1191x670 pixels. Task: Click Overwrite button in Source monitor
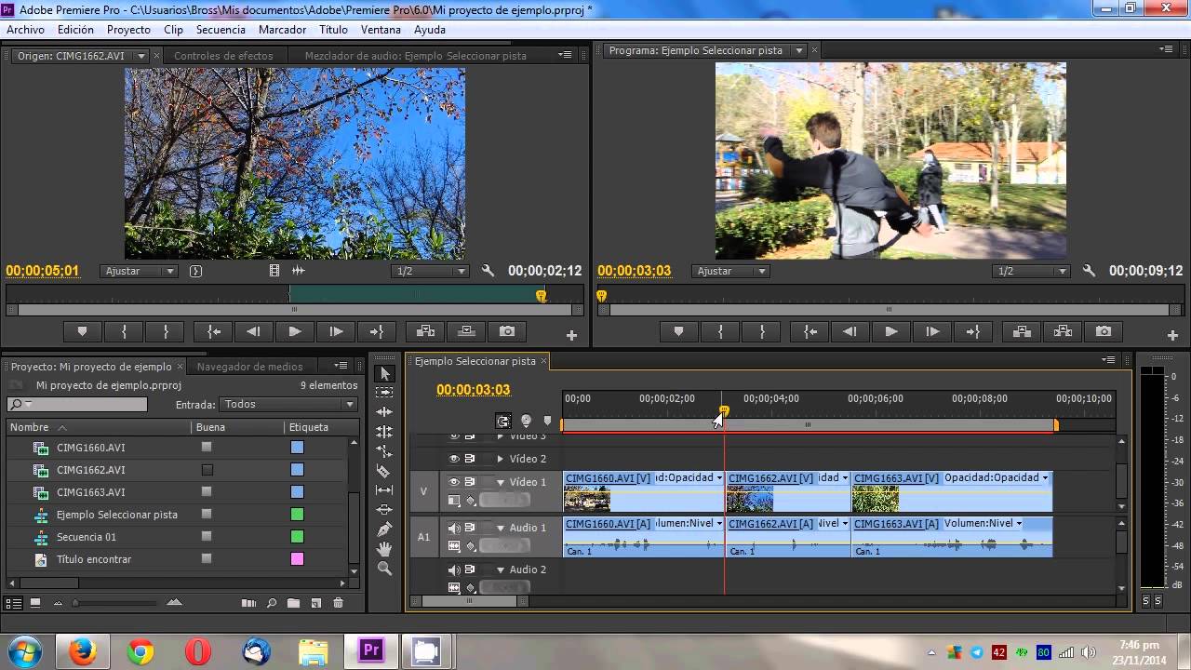pos(466,331)
